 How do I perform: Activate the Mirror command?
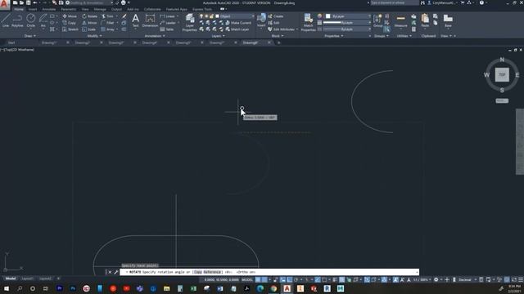click(x=89, y=23)
